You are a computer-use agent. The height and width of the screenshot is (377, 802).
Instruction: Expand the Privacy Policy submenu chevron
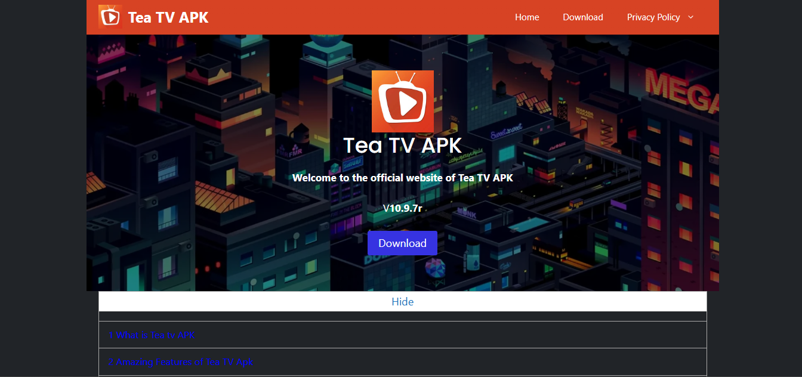click(691, 17)
